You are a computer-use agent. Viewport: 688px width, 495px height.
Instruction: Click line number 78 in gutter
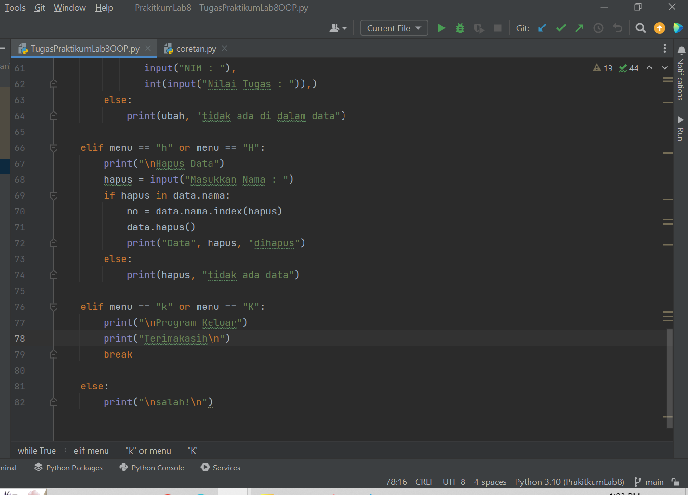click(x=19, y=338)
